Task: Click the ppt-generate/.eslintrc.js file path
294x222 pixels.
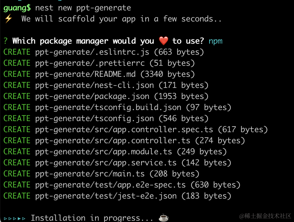Action: point(92,52)
